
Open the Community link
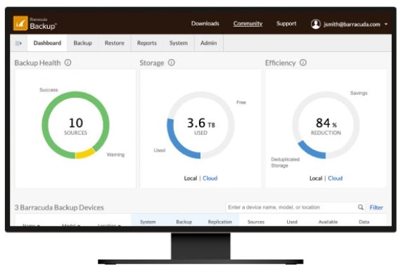[x=248, y=24]
